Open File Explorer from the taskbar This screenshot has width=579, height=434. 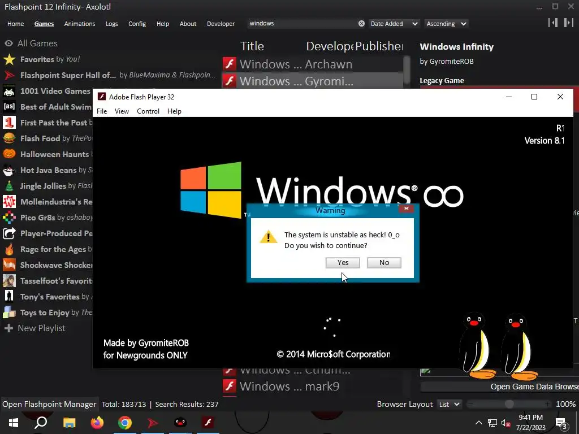(69, 423)
